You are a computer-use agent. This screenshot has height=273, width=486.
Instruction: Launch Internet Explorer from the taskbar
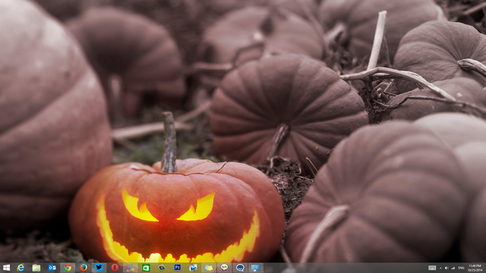21,268
